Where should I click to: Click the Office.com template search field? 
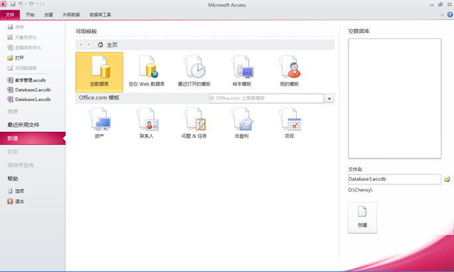pyautogui.click(x=266, y=98)
